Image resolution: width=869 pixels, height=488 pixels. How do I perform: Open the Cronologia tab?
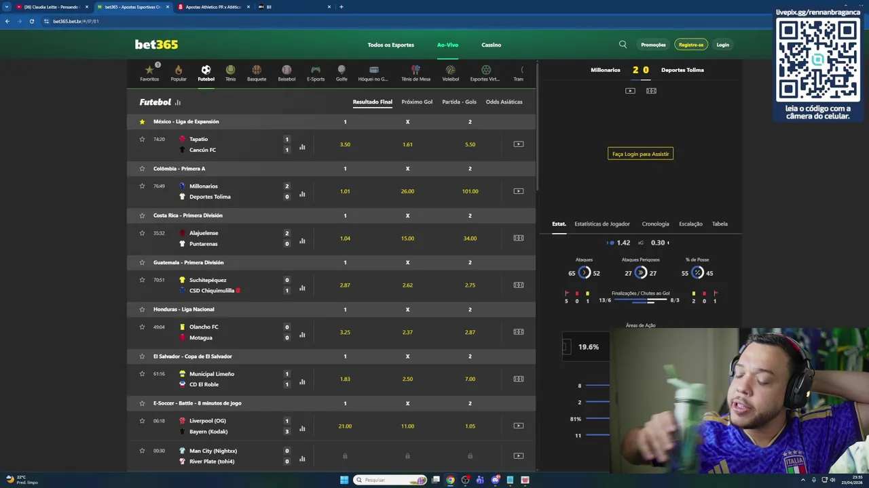tap(655, 224)
